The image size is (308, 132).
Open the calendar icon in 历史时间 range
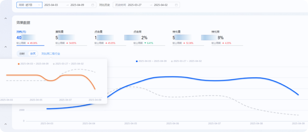tap(176, 5)
